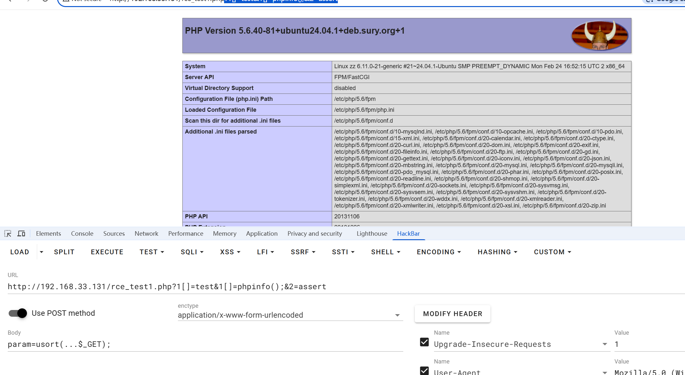Expand the ENCODING menu

click(439, 252)
